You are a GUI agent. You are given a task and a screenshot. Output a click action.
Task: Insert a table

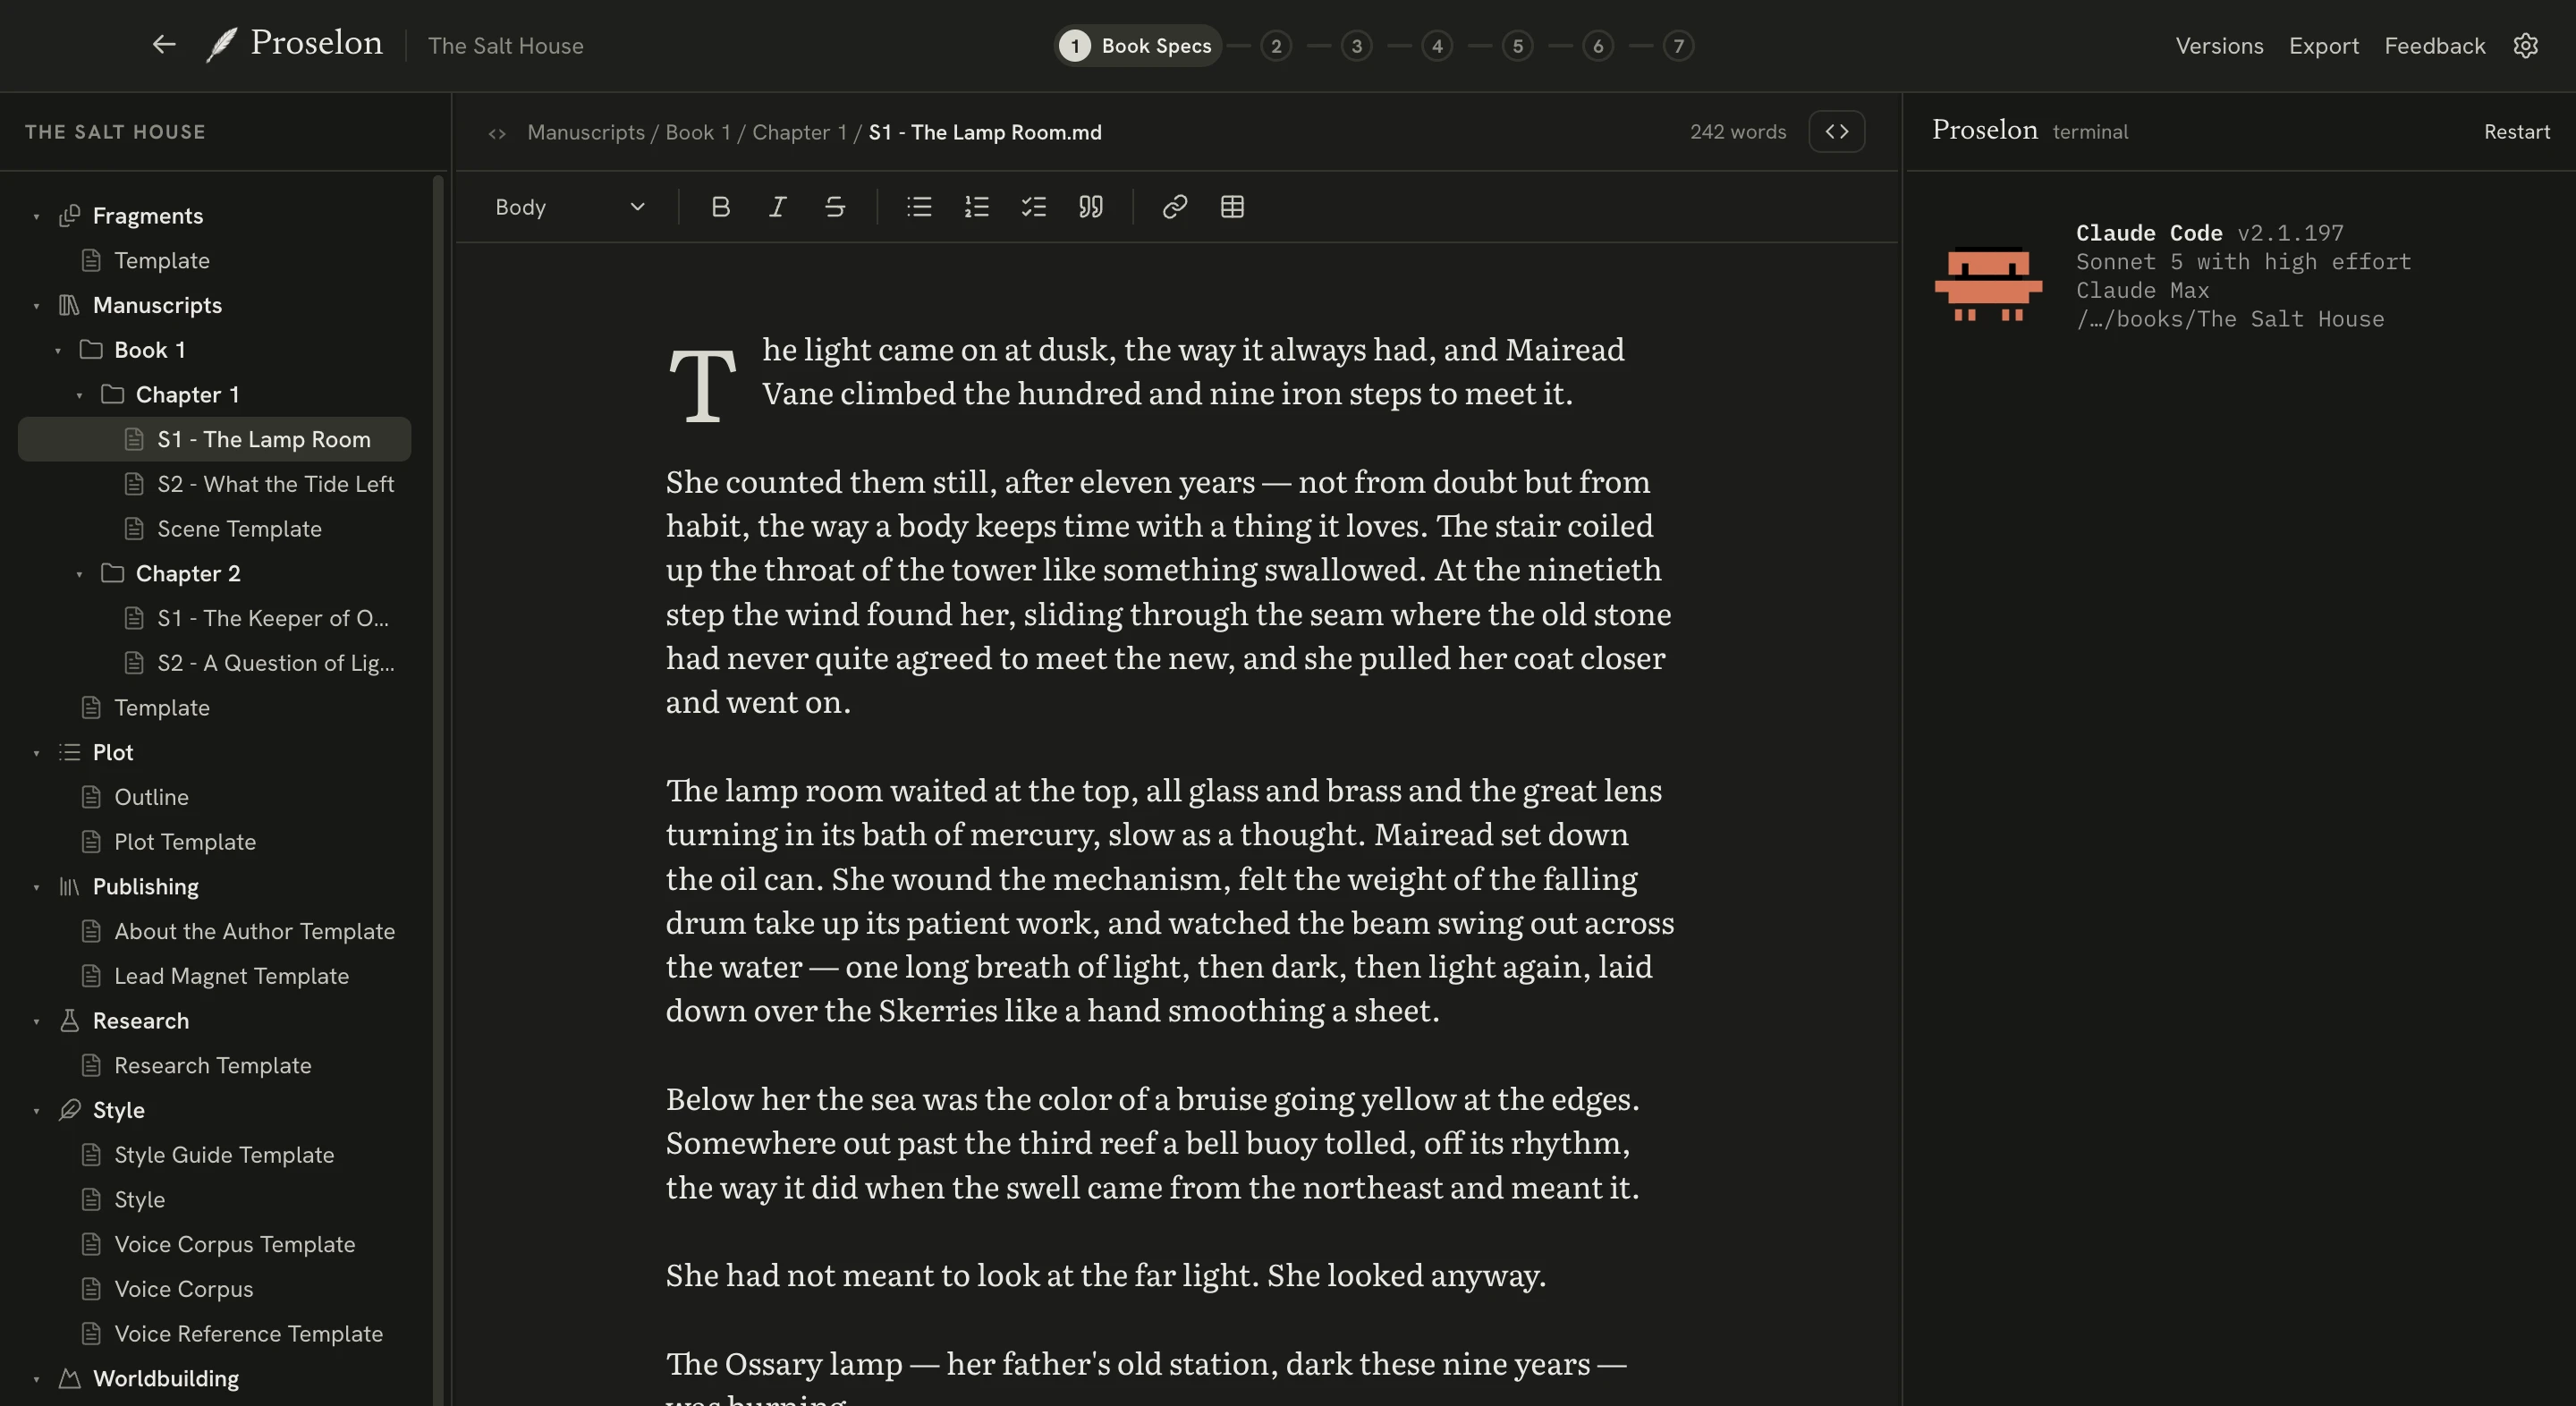[x=1232, y=207]
